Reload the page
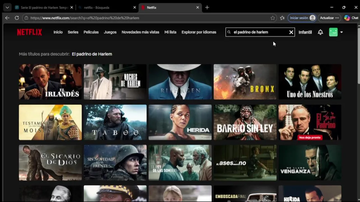The width and height of the screenshot is (360, 202). coord(17,18)
